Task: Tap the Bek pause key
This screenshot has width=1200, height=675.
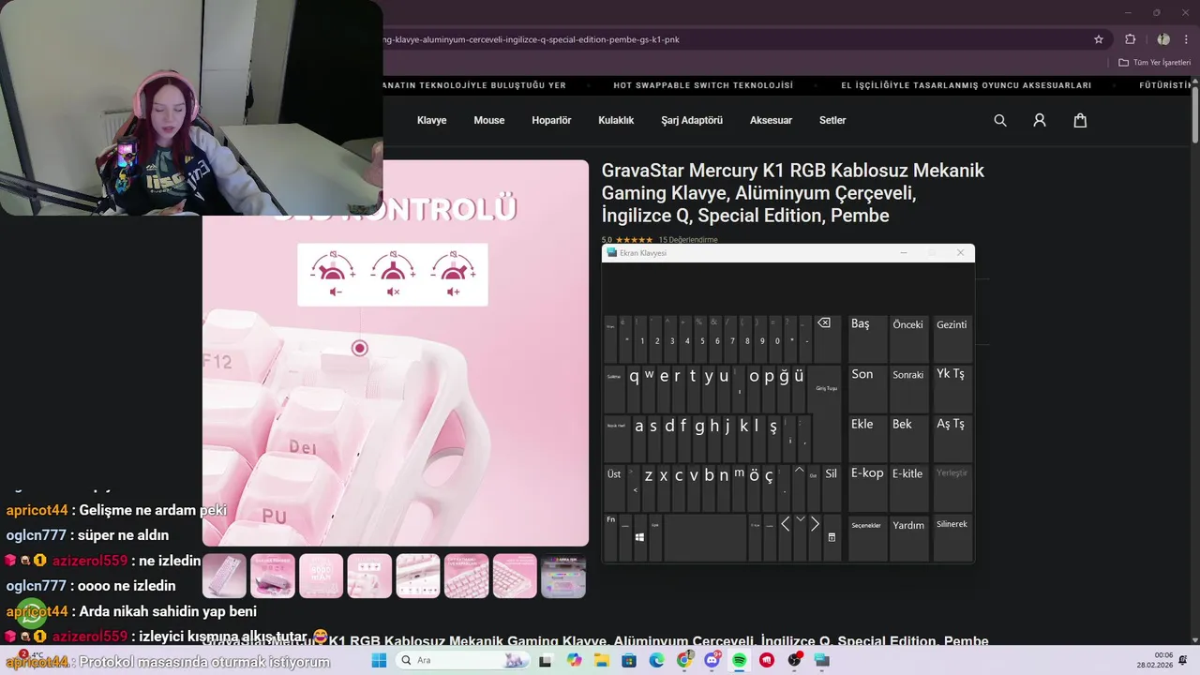Action: coord(908,439)
